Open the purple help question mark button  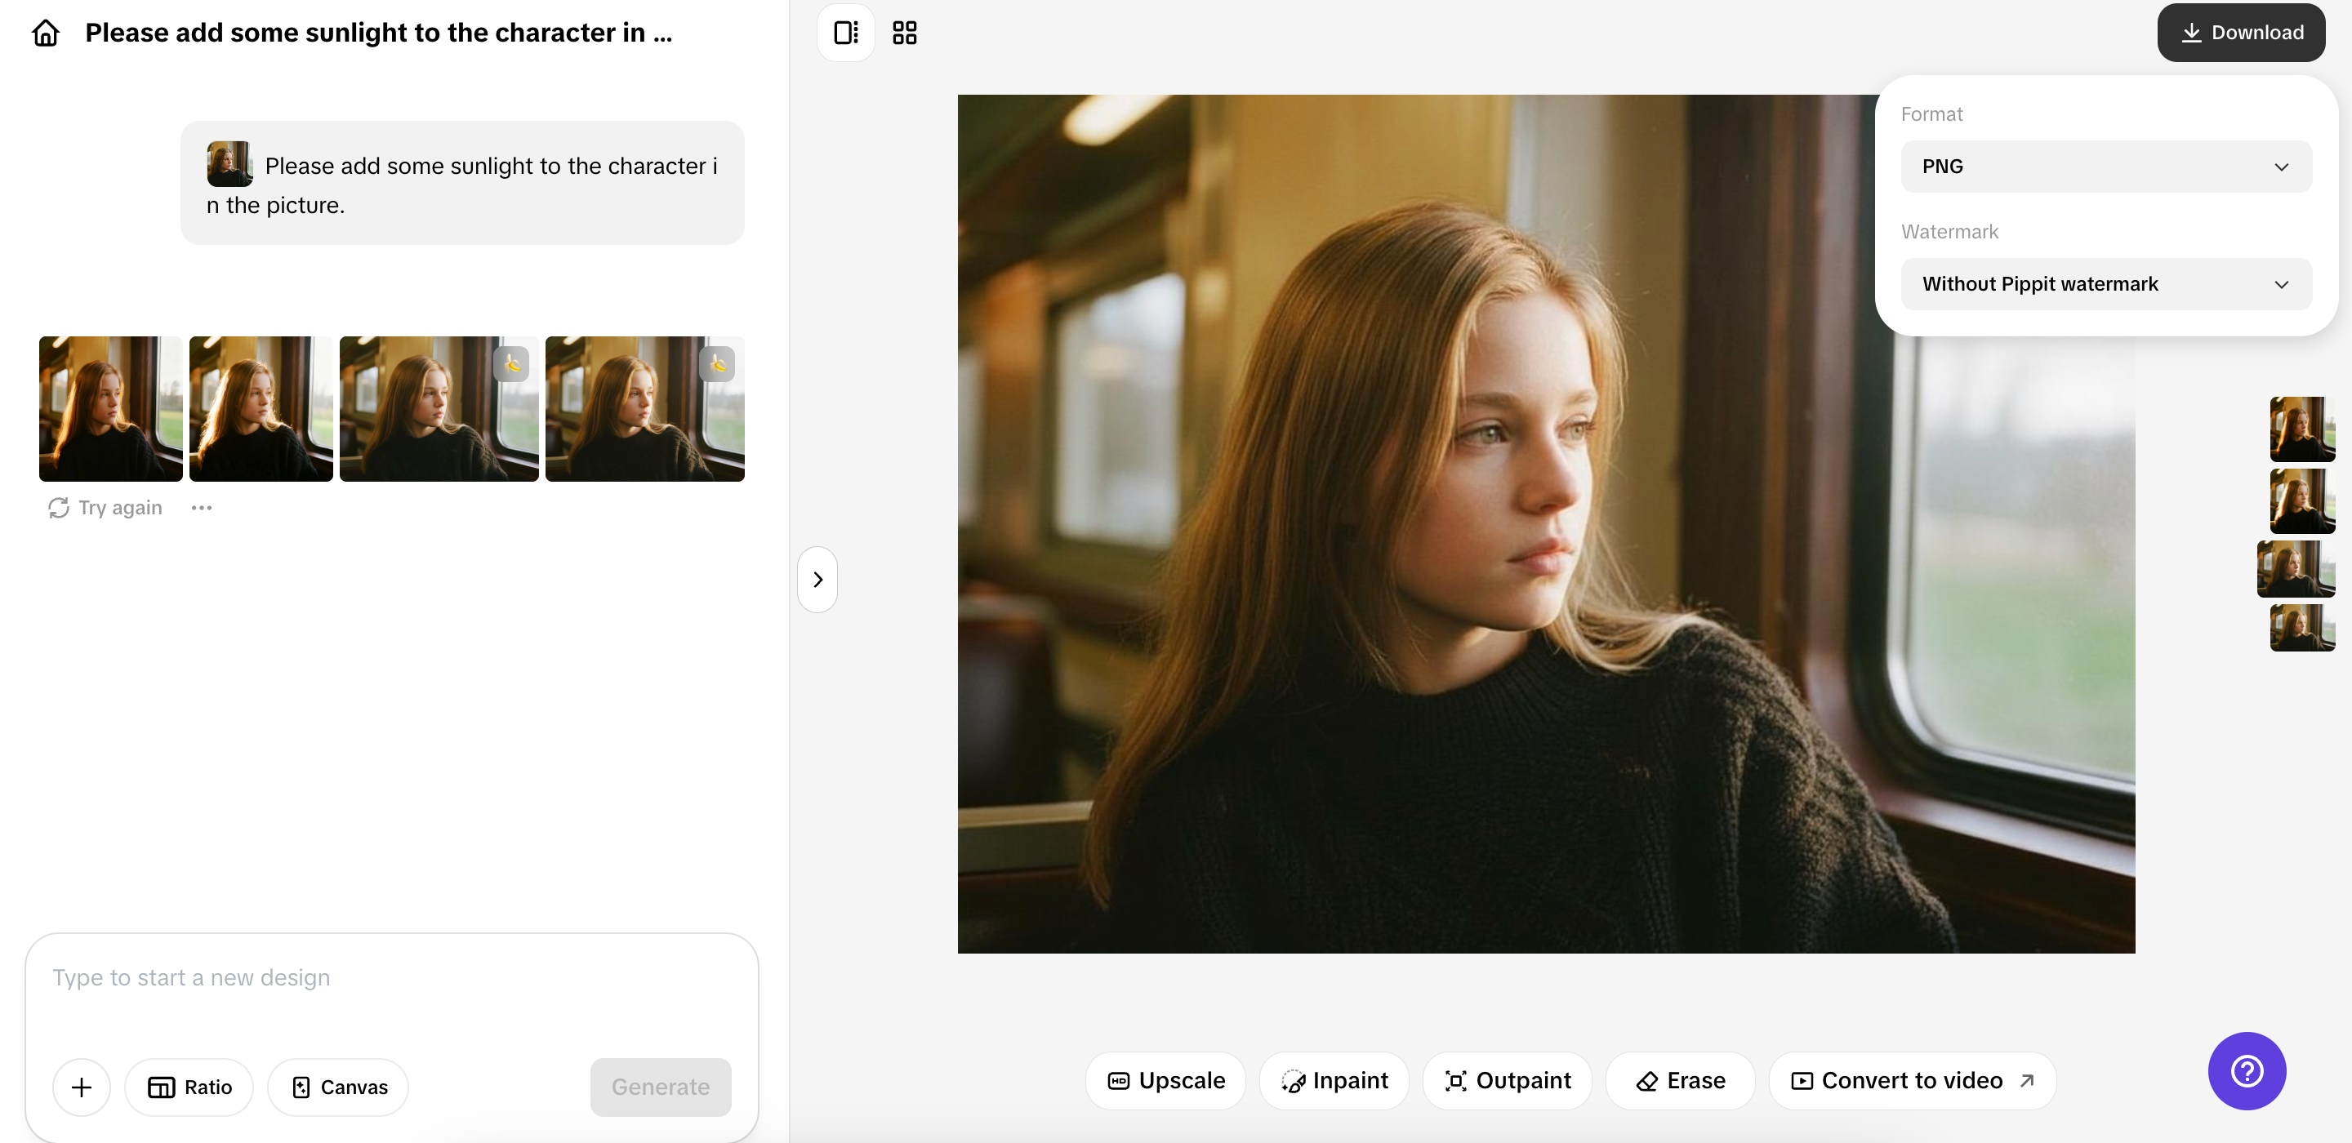point(2246,1071)
